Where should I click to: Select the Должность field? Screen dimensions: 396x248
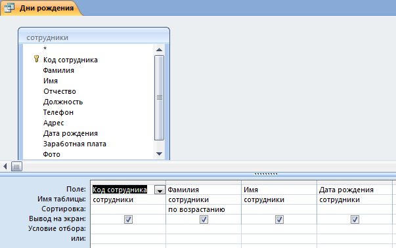coord(63,102)
